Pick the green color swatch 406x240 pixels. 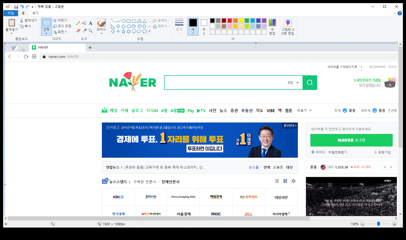pyautogui.click(x=247, y=21)
